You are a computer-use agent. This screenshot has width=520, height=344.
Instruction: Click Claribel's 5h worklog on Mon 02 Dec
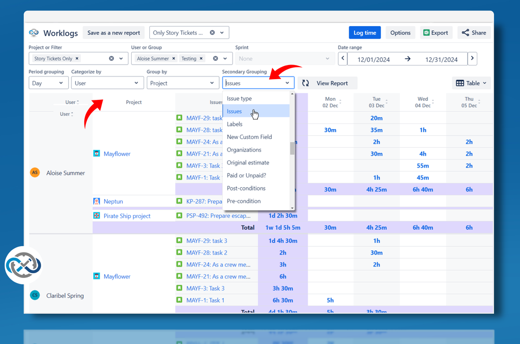[x=330, y=300]
